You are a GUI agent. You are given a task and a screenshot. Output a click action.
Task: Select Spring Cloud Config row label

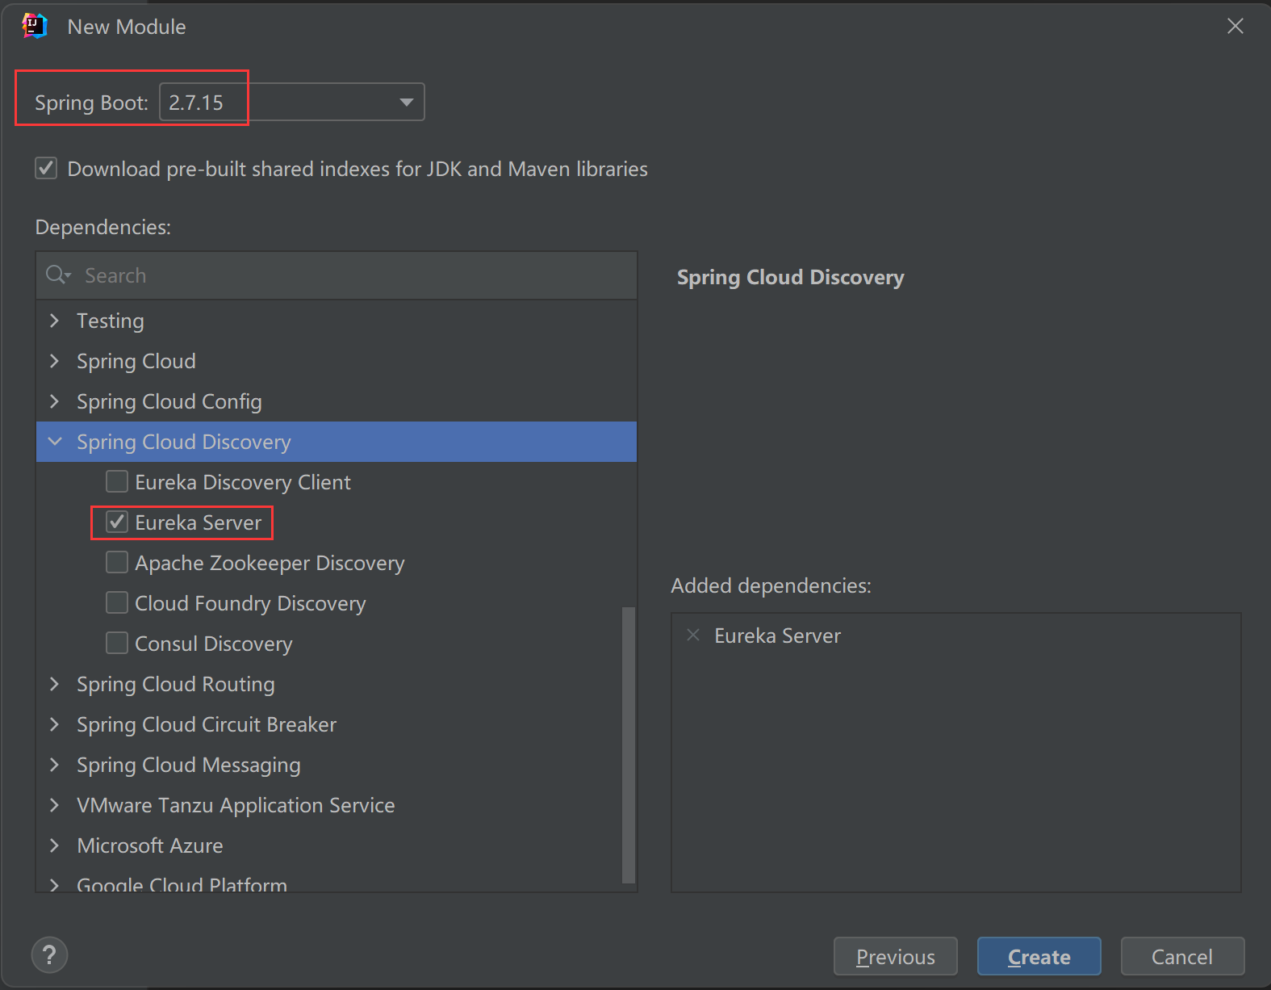point(169,401)
